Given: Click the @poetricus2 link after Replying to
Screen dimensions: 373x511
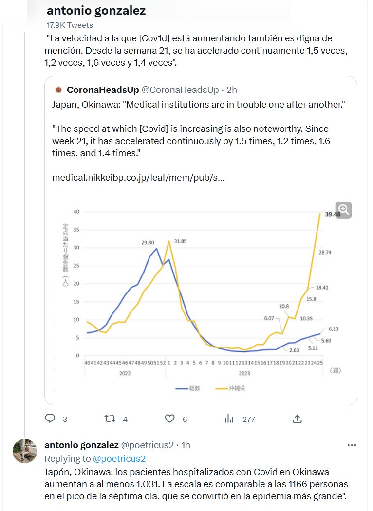Looking at the screenshot, I should pyautogui.click(x=119, y=458).
